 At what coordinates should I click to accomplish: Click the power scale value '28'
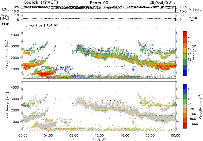pos(189,37)
